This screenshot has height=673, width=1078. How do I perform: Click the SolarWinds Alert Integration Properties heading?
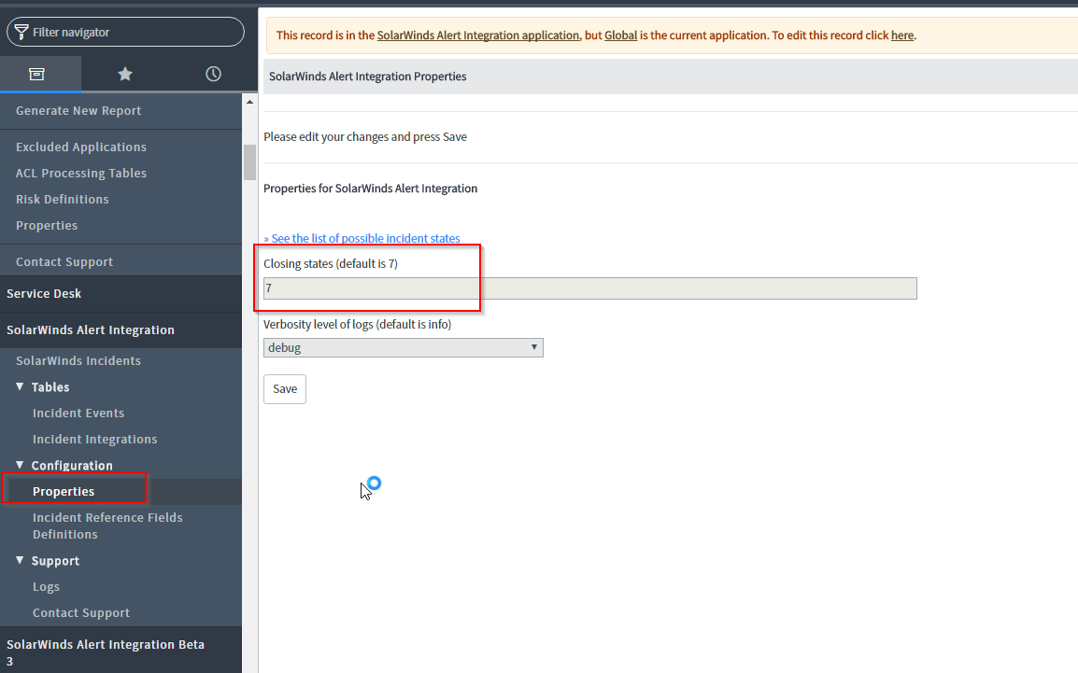click(368, 77)
